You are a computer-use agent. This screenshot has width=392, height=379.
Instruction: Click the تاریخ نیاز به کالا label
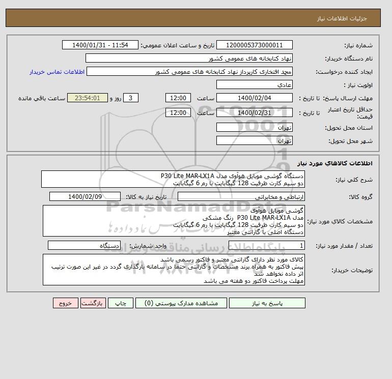146,197
